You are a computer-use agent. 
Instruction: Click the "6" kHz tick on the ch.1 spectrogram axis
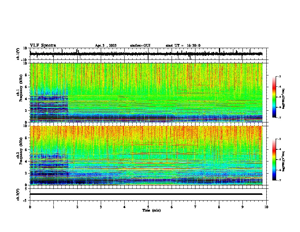27,87
